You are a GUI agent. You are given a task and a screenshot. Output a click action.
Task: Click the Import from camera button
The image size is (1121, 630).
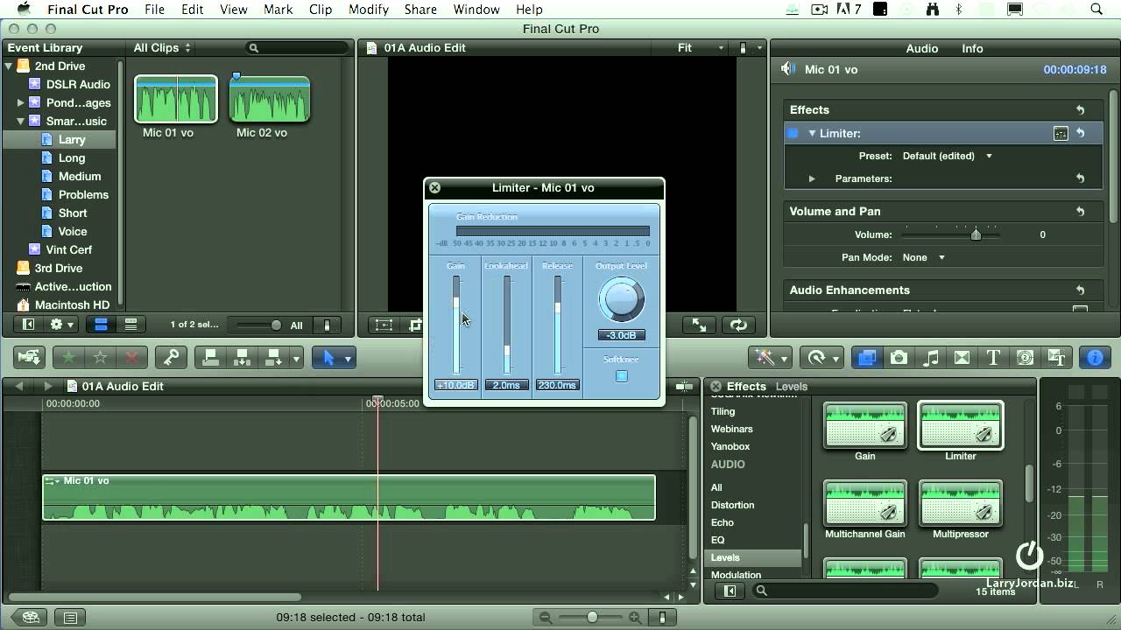pyautogui.click(x=29, y=357)
